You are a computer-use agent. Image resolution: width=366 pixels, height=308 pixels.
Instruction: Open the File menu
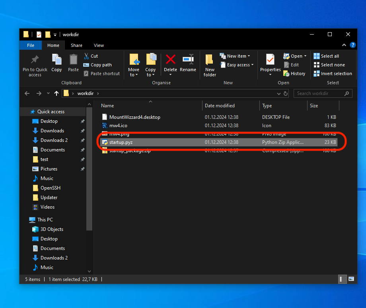31,45
